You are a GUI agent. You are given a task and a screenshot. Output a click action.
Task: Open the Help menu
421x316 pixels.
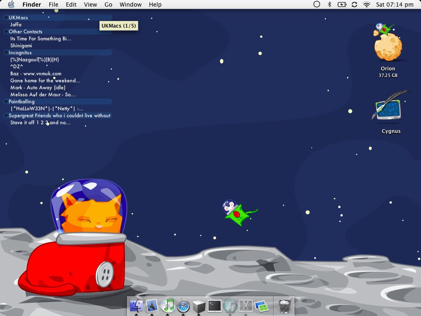pos(155,4)
